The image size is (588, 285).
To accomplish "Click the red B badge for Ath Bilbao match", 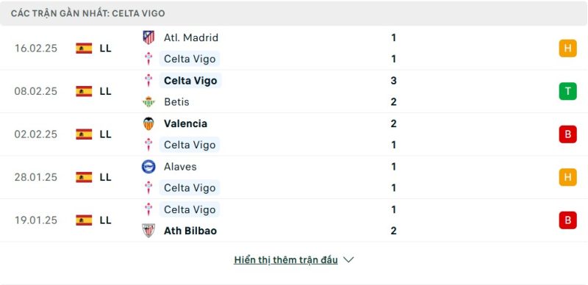I will point(567,220).
